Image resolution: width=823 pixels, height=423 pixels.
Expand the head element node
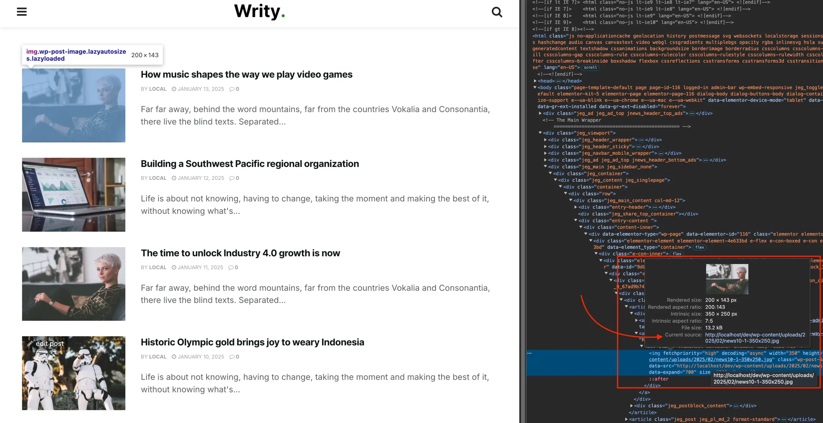tap(535, 81)
